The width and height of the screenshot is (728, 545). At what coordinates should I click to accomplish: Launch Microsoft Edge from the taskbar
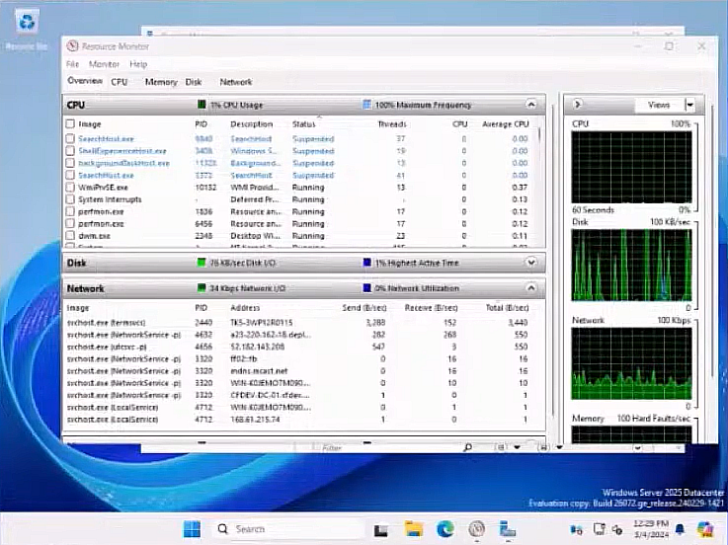tap(444, 528)
